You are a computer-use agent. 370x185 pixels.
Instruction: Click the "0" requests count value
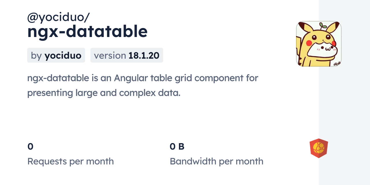(30, 147)
